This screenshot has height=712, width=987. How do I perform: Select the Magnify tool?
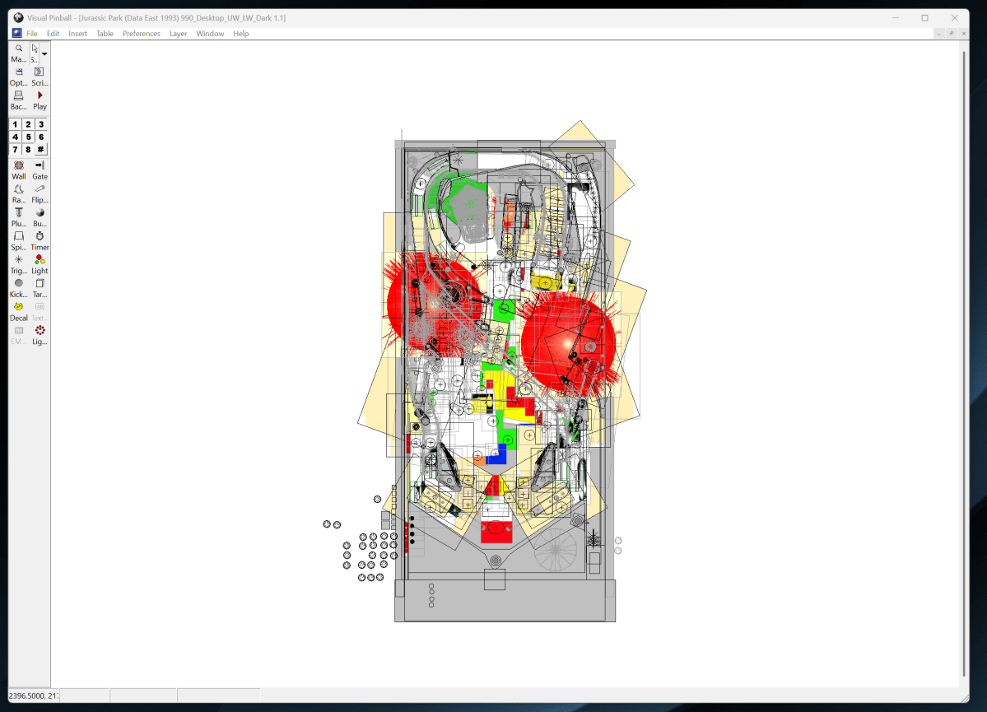pyautogui.click(x=18, y=53)
